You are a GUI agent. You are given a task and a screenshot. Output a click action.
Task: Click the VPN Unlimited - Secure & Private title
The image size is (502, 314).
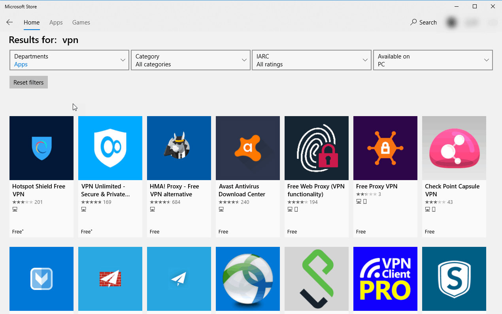(x=106, y=190)
